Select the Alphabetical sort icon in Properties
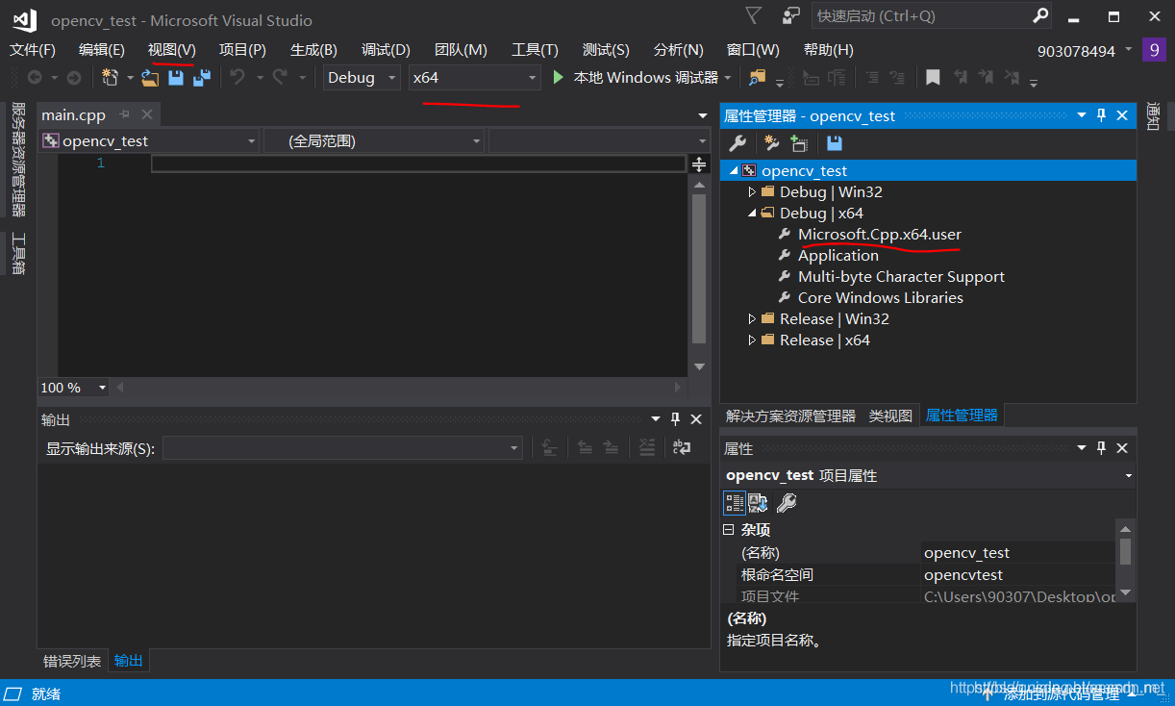Screen dimensions: 1175x706 [758, 502]
